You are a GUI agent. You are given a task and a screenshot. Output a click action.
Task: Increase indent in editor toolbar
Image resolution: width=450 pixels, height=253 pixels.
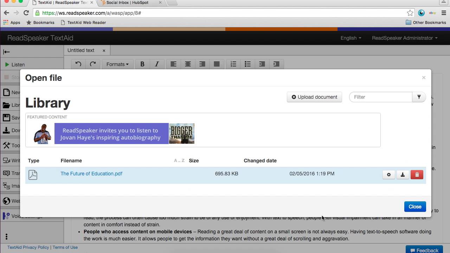[276, 64]
